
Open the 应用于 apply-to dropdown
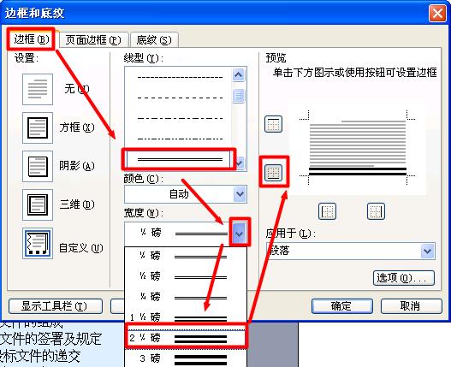coord(350,252)
